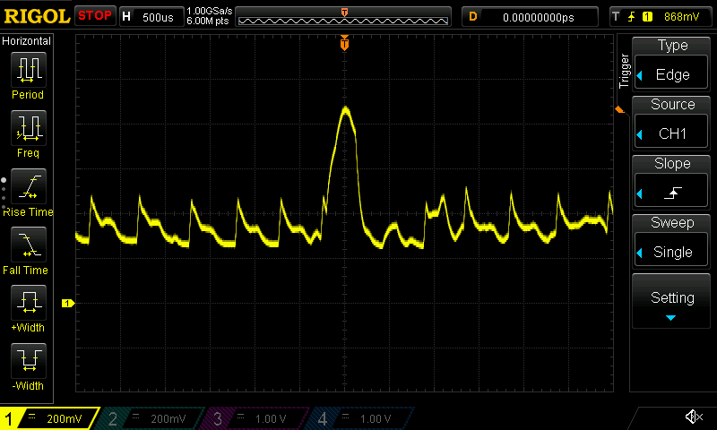717x430 pixels.
Task: Choose the Fall Time measurement
Action: [28, 249]
